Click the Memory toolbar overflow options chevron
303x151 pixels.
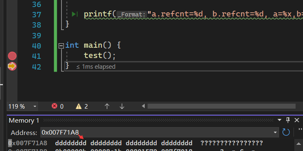(300, 129)
